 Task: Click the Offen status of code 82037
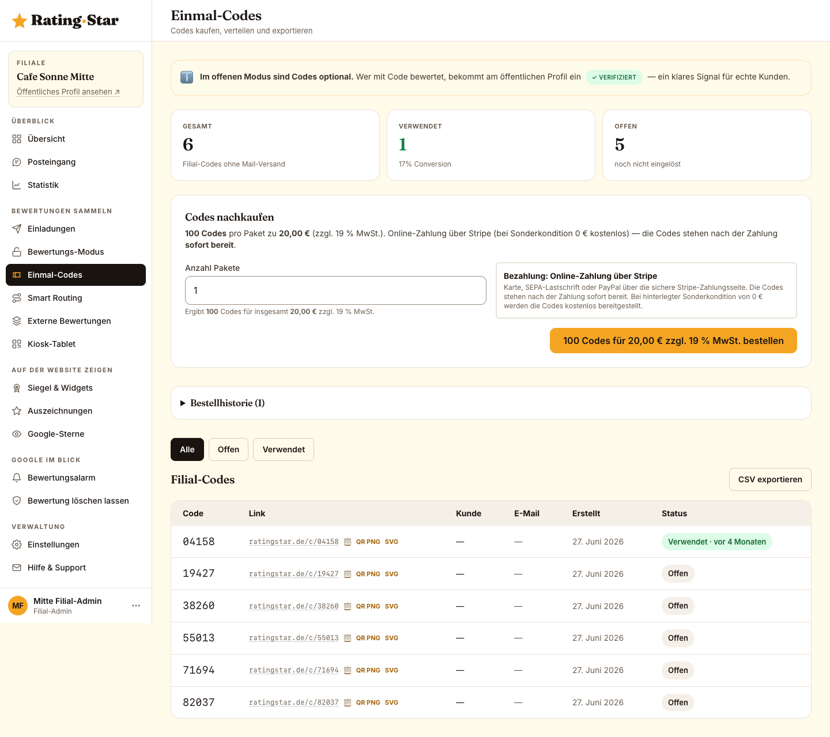coord(678,702)
